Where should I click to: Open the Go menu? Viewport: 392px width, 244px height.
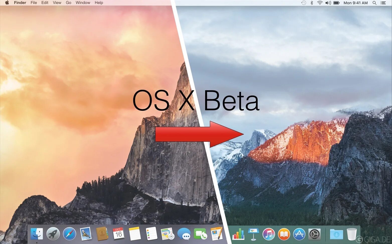pos(68,3)
